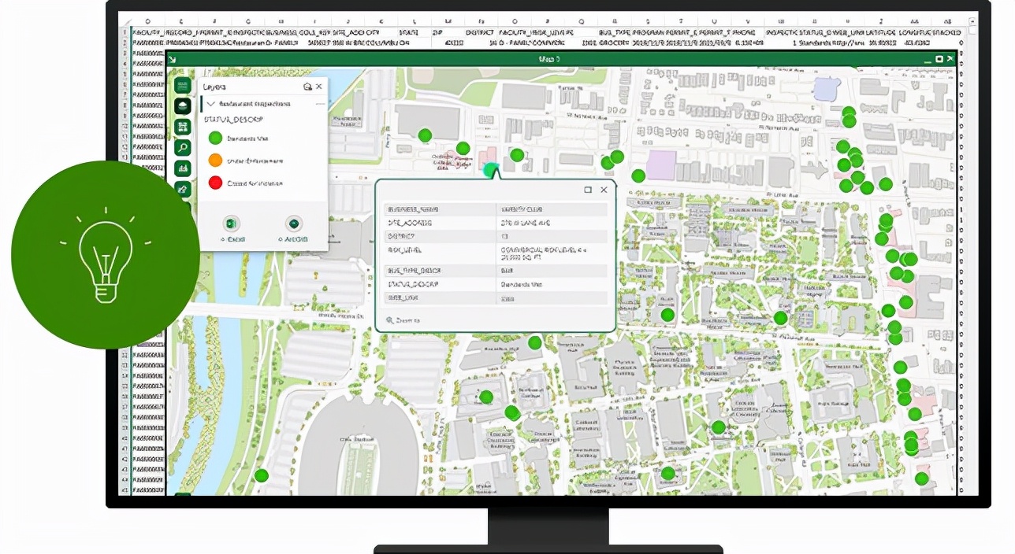This screenshot has height=554, width=1015.
Task: Open the layer options dash in Layers panel
Action: click(321, 104)
